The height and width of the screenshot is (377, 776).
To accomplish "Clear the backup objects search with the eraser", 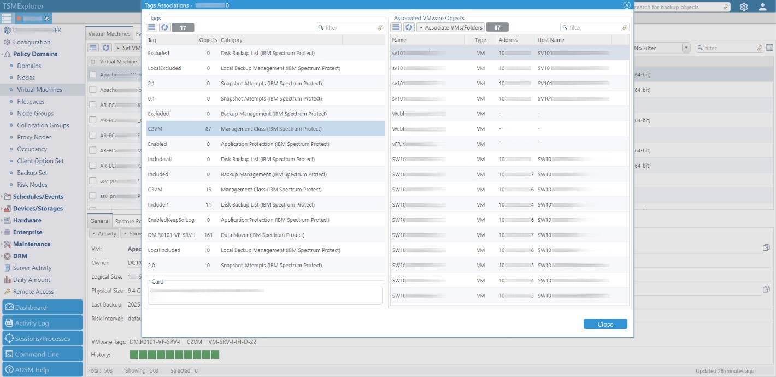I will [x=726, y=7].
